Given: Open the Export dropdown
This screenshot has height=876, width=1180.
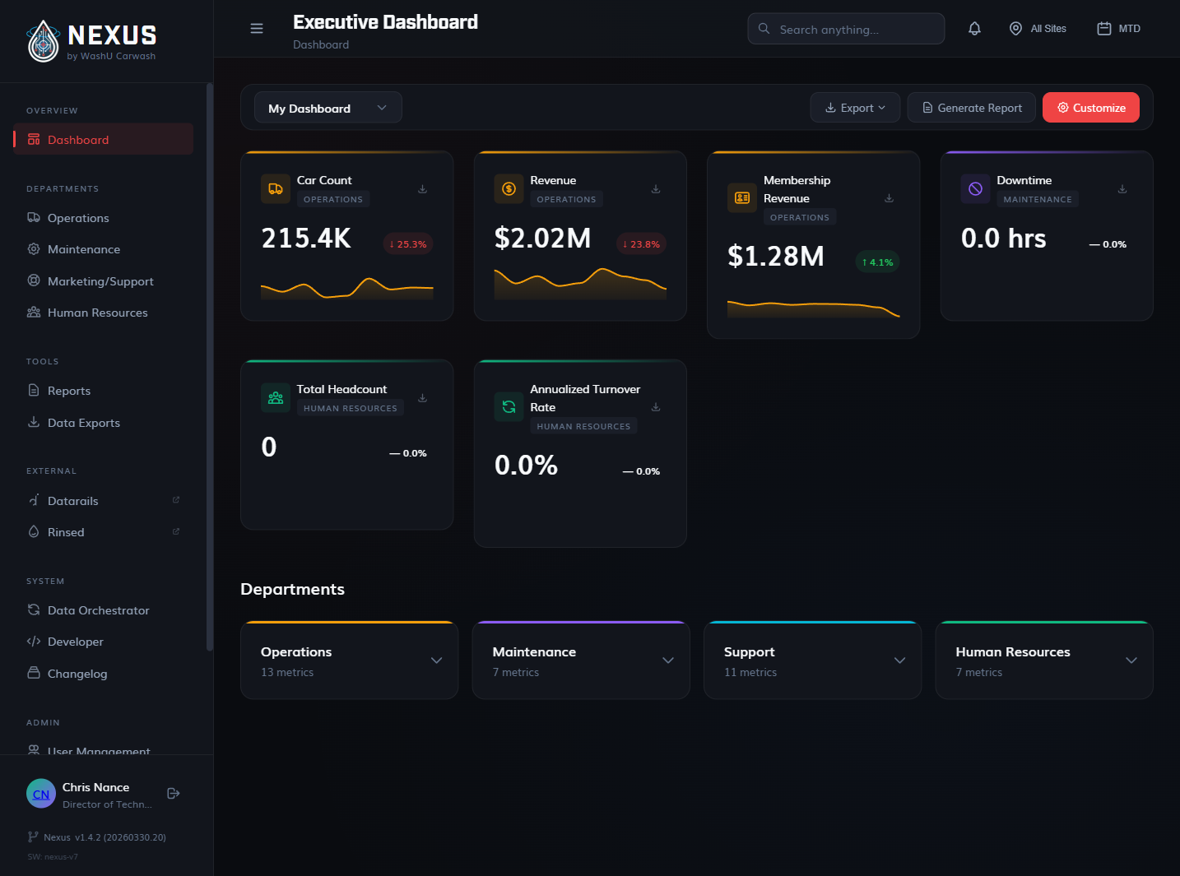Looking at the screenshot, I should click(x=855, y=108).
